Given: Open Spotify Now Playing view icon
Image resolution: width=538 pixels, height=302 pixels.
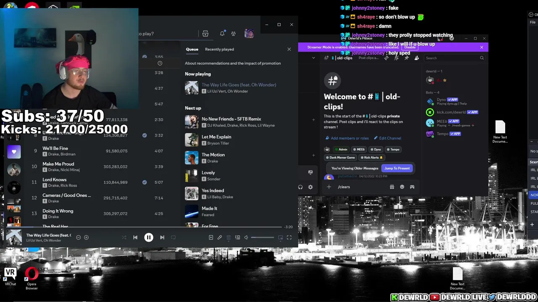Looking at the screenshot, I should pos(211,237).
